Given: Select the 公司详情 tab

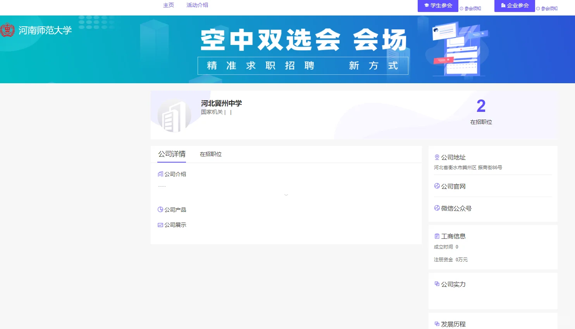Looking at the screenshot, I should [x=171, y=154].
